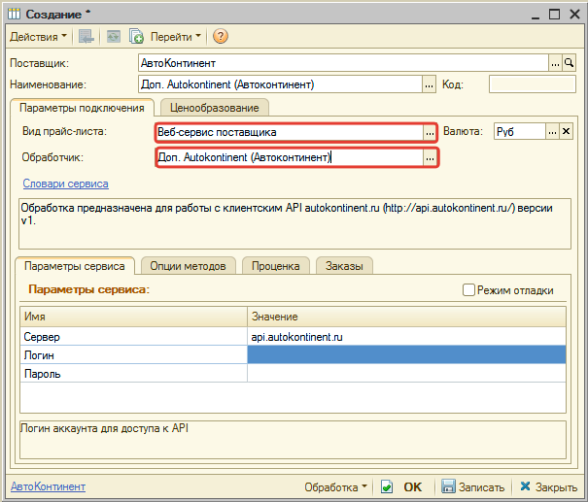The width and height of the screenshot is (588, 502).
Task: Open the ellipsis button for Наименование
Action: (429, 84)
